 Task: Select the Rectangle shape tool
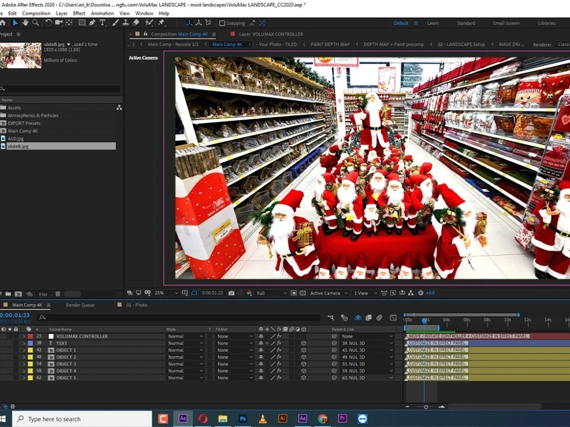click(82, 23)
